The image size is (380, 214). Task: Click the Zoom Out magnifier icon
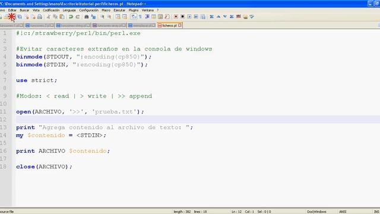109,17
